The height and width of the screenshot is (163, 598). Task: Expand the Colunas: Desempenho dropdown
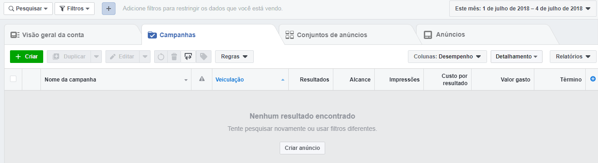(x=447, y=57)
